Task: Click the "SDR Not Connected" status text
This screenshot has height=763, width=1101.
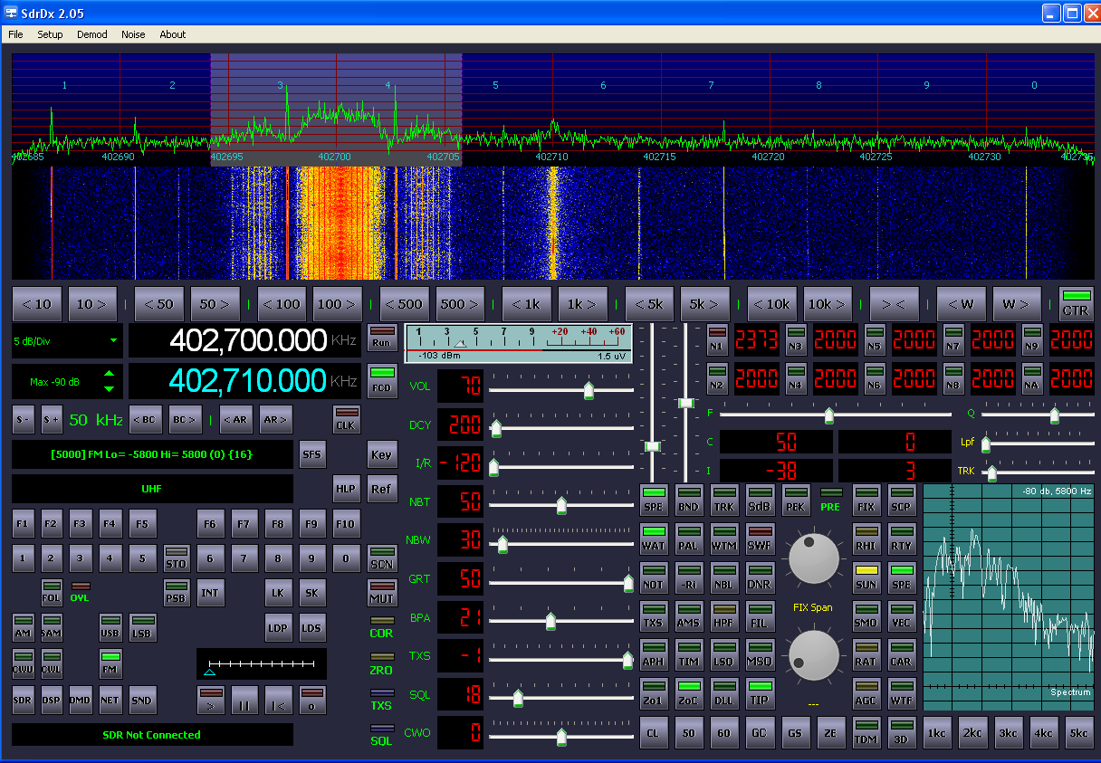Action: pyautogui.click(x=152, y=735)
